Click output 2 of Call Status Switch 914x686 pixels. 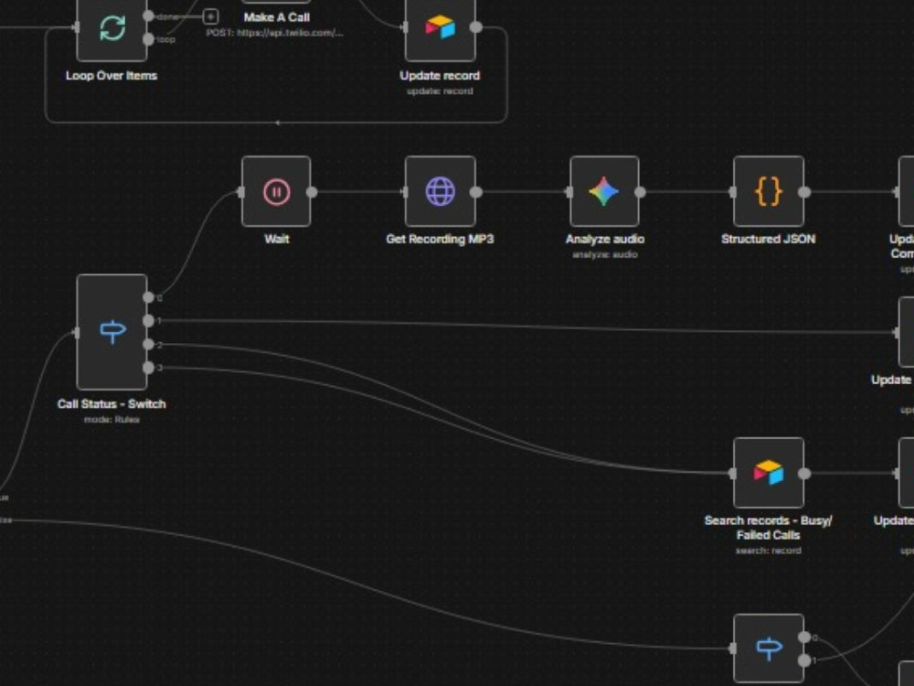click(149, 344)
